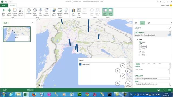Open the Layer 1 dropdown arrow
Screen dimensions: 173x97
(168, 28)
